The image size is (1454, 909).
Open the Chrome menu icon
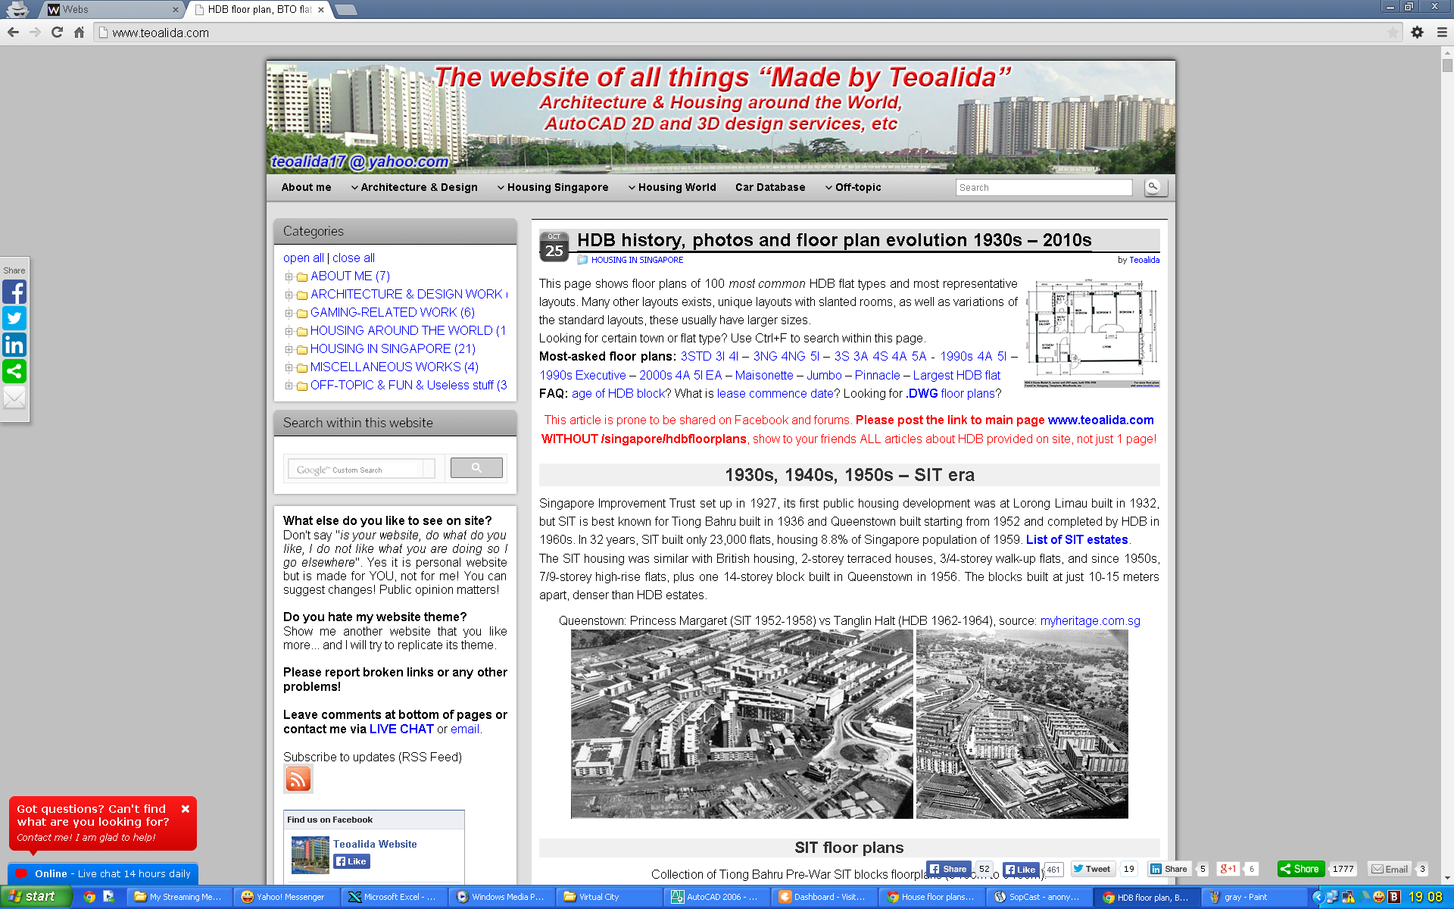pos(1441,32)
